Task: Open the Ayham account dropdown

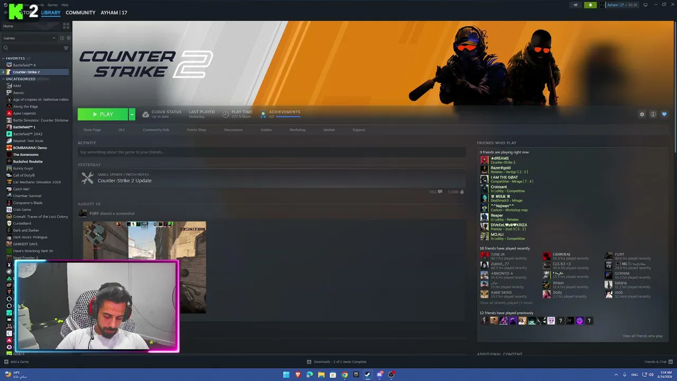Action: pos(622,5)
